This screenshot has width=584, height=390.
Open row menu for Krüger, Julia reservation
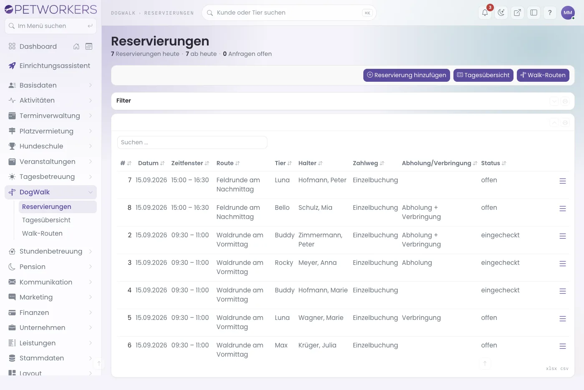pos(563,346)
